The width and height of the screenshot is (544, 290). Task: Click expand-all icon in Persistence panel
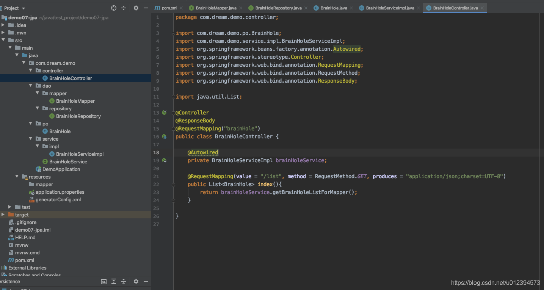point(113,281)
